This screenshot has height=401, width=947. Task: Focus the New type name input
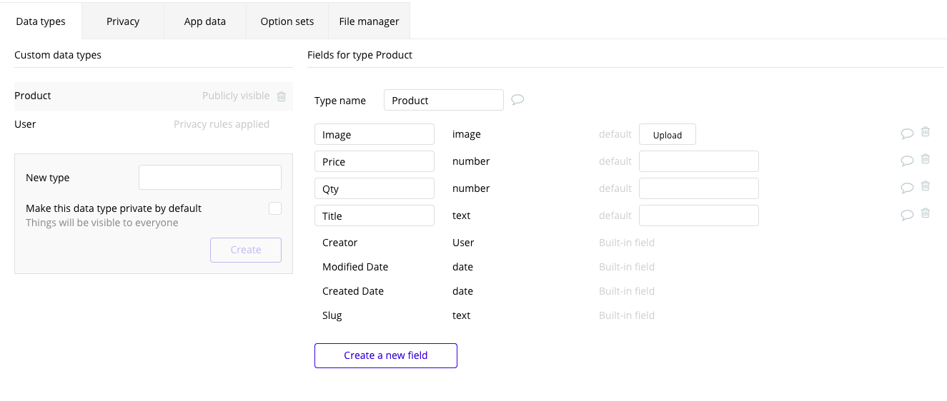(210, 178)
